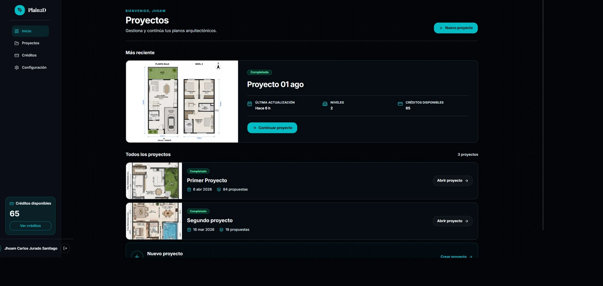
Task: Click the Bienvenido, Jhoam greeting text
Action: [x=145, y=11]
